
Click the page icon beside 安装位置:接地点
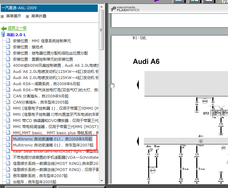[x=8, y=47]
